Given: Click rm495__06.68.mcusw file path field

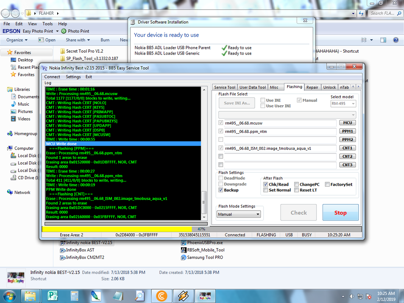Looking at the screenshot, I should point(280,123).
